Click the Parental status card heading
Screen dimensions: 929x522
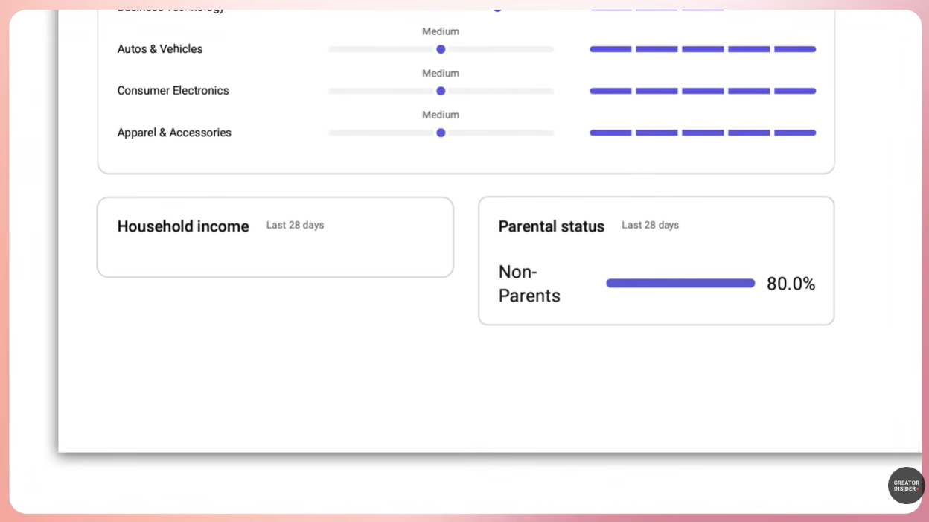[551, 226]
